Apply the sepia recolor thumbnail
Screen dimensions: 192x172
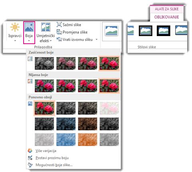pos(88,108)
